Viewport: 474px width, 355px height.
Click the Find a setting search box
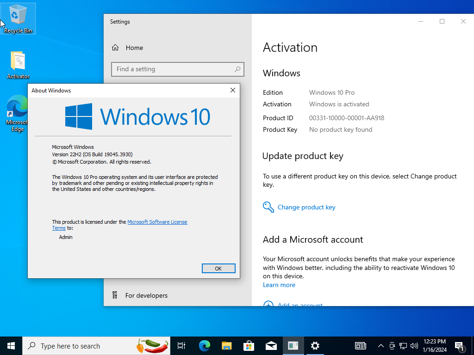coord(177,69)
